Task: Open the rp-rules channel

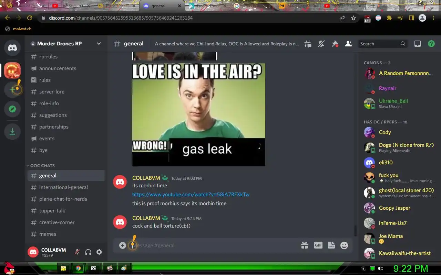Action: (66, 57)
